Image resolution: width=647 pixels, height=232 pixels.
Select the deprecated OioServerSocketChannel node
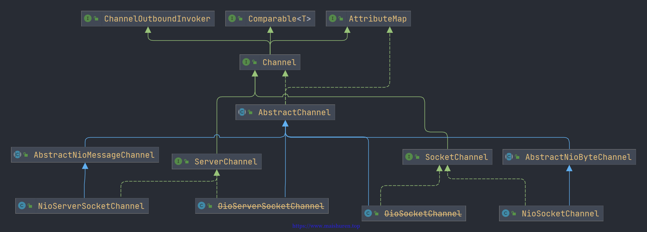pos(262,206)
